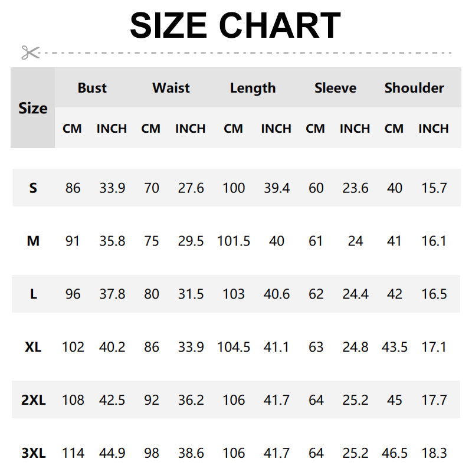Click the L size row label
This screenshot has height=472, width=472.
[x=33, y=294]
